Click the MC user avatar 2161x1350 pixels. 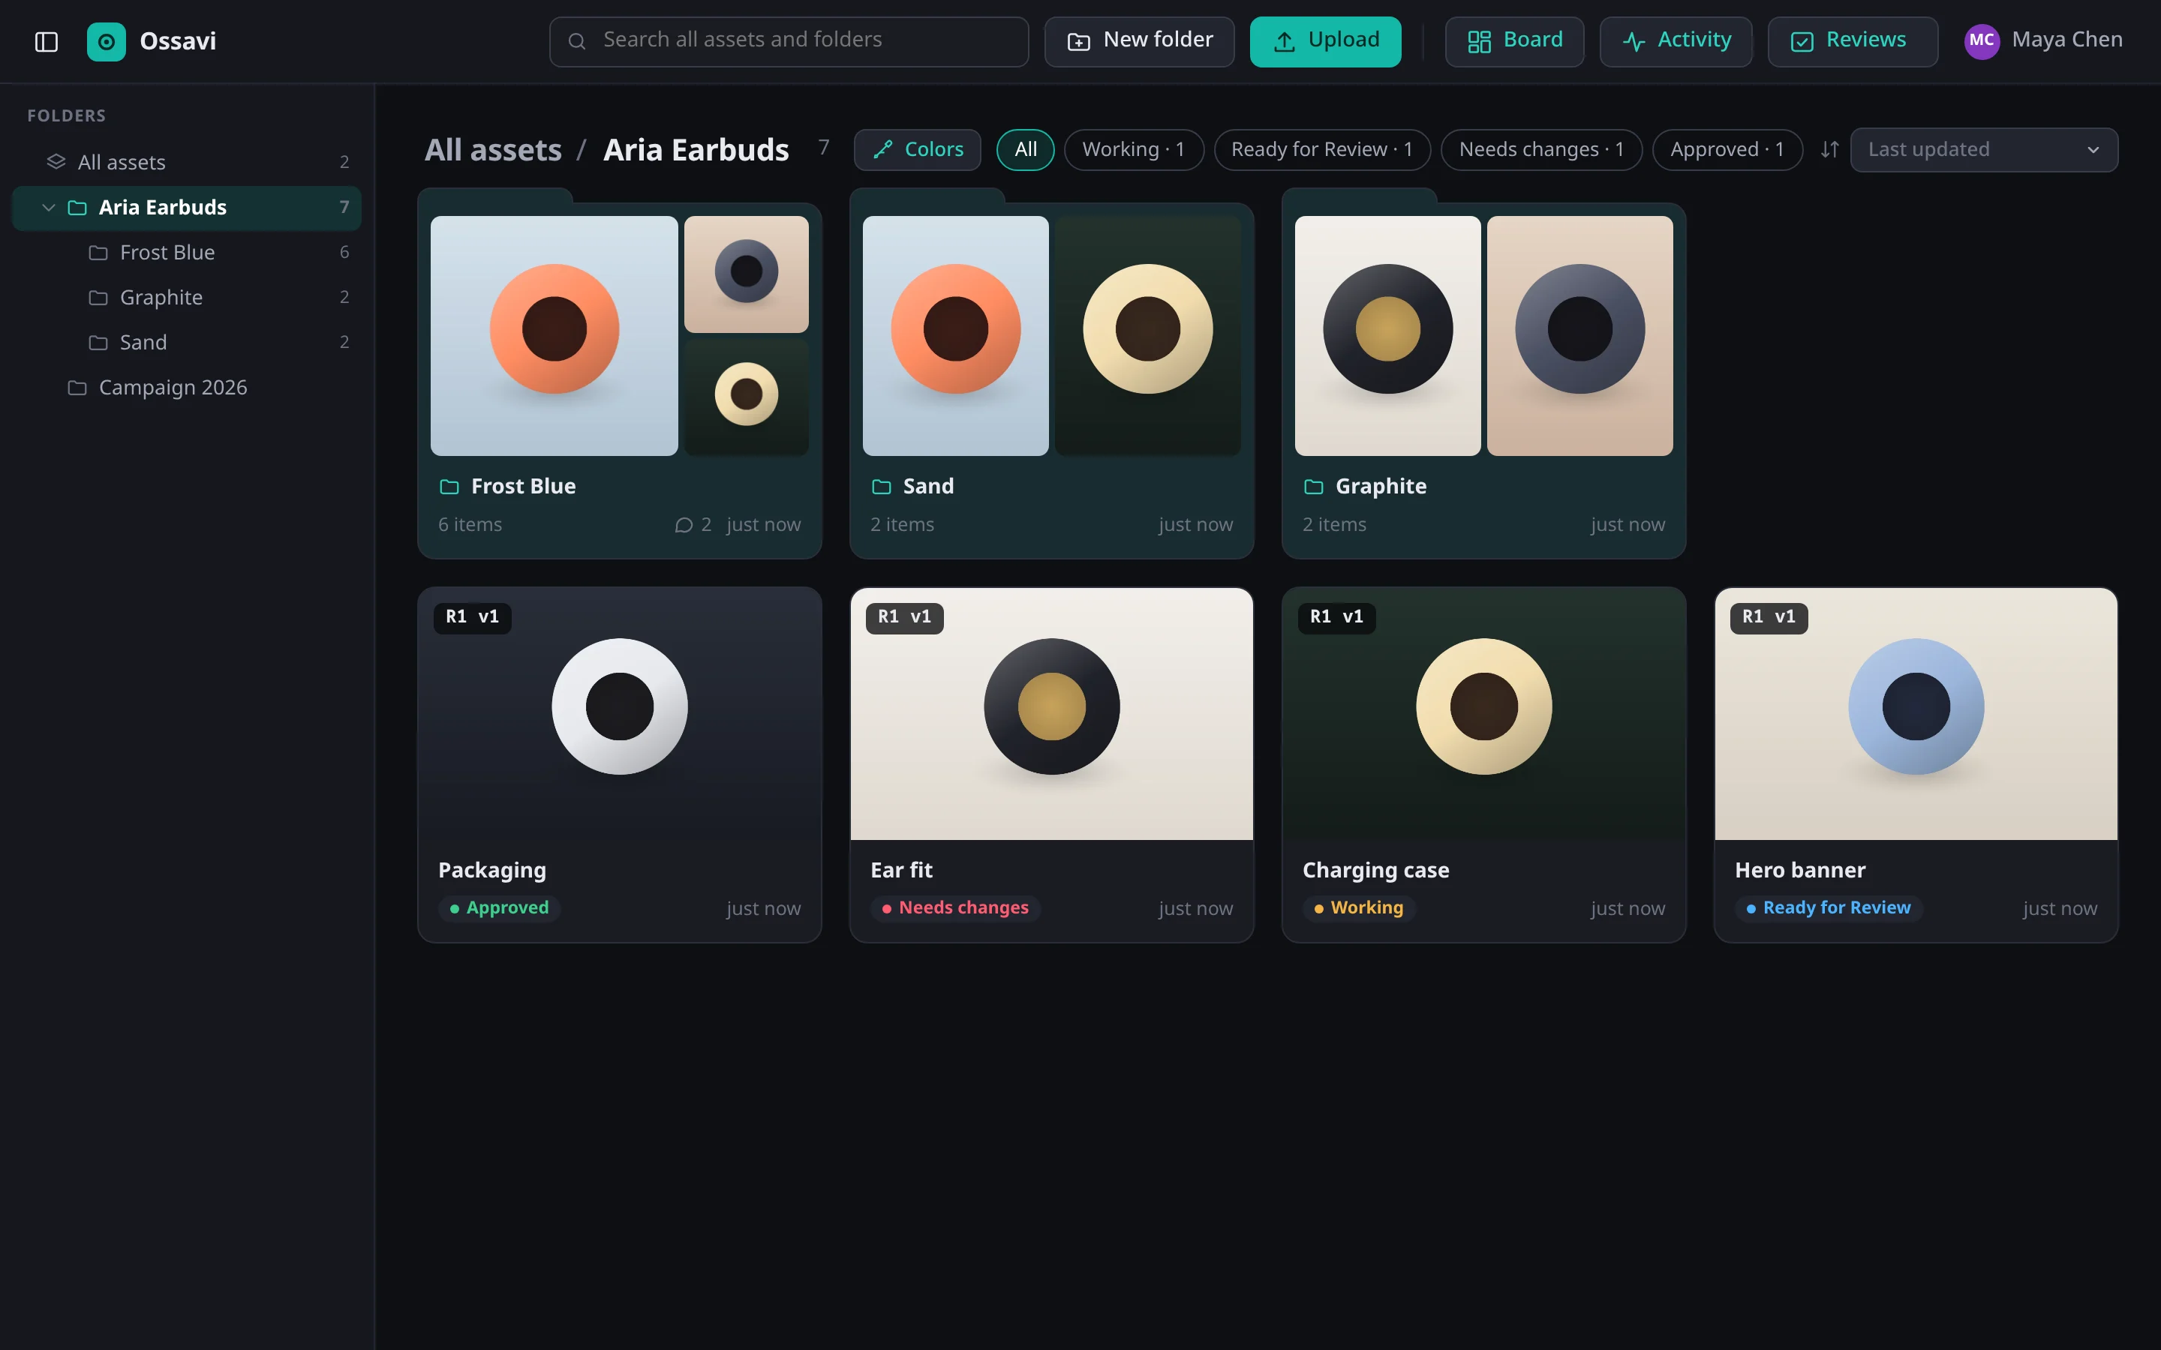pyautogui.click(x=1981, y=41)
